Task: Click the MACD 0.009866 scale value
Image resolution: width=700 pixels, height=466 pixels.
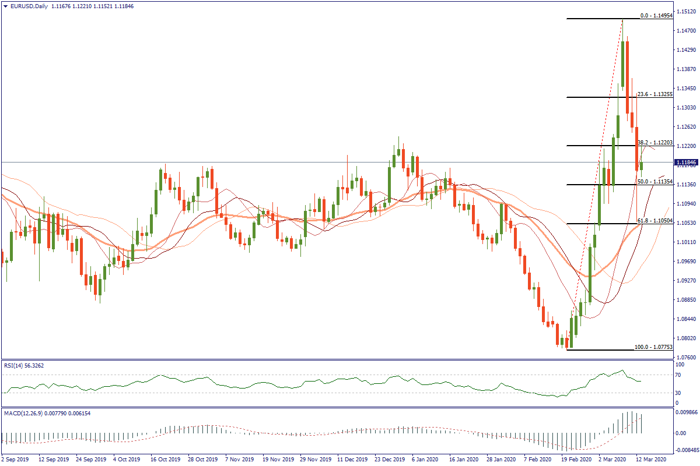Action: [x=686, y=411]
